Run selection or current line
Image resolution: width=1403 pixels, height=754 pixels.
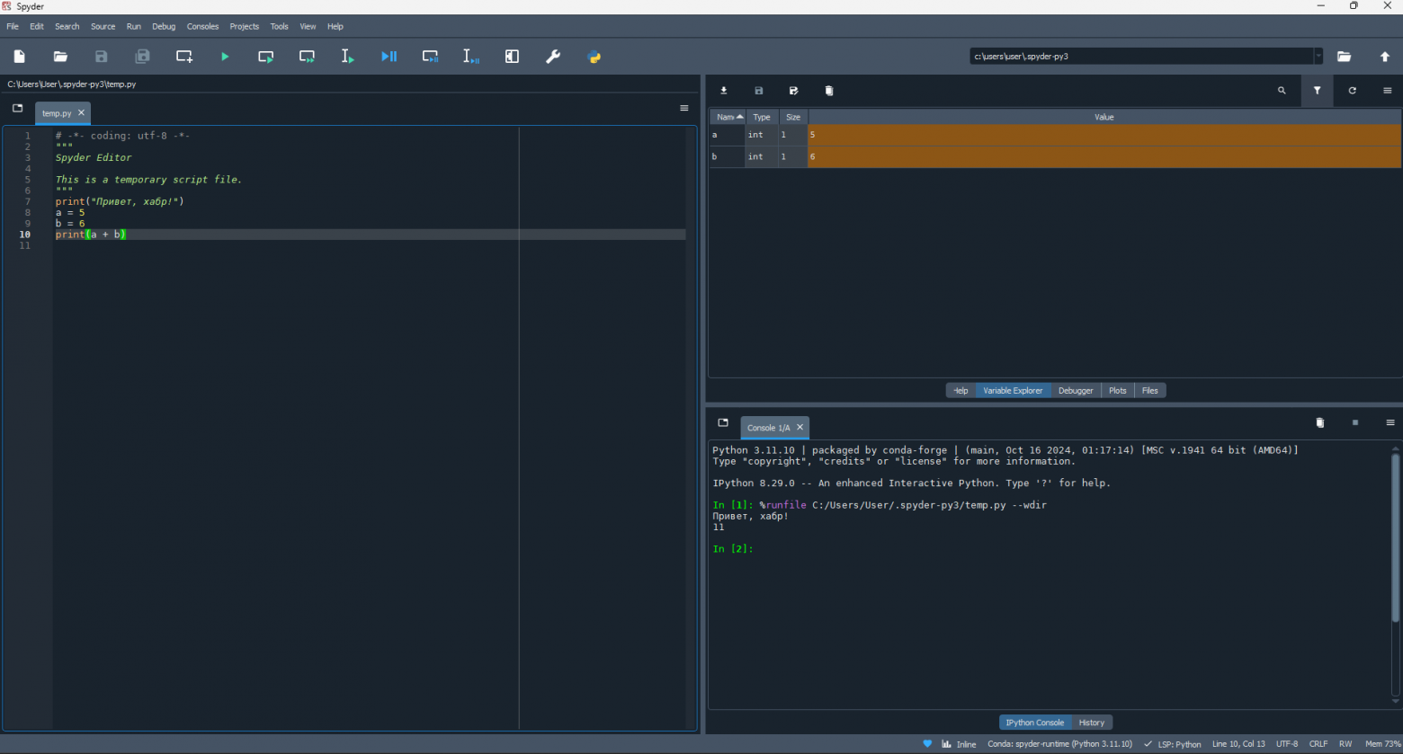[348, 57]
